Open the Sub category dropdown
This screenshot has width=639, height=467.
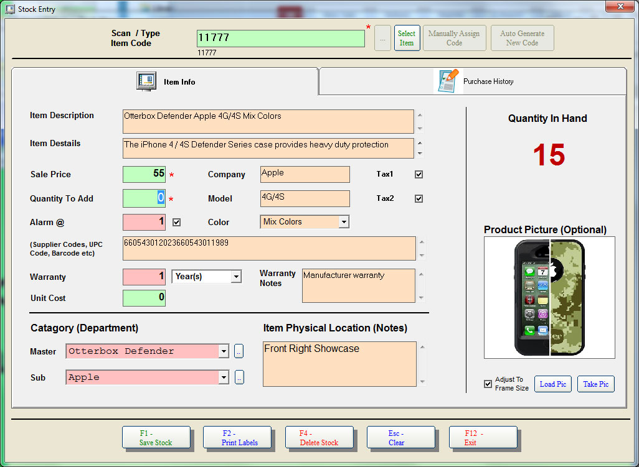[224, 377]
